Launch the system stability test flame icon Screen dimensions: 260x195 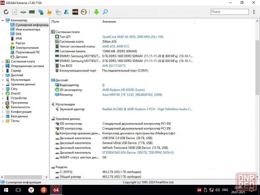(x=49, y=12)
